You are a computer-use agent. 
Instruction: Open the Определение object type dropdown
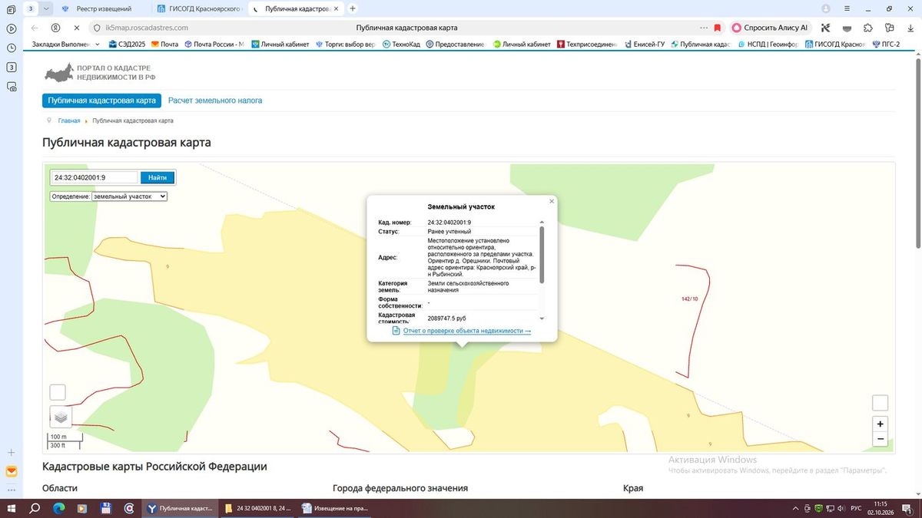pyautogui.click(x=129, y=196)
